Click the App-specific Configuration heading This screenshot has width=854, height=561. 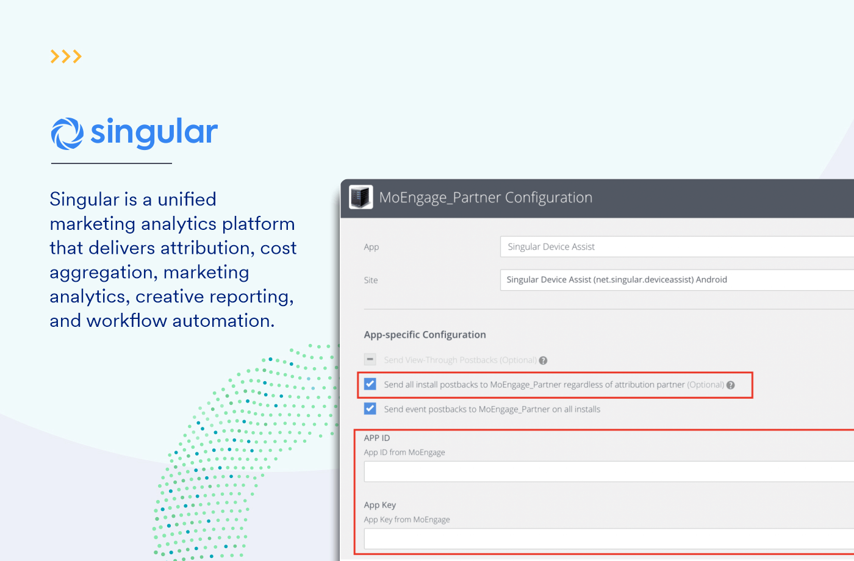(425, 335)
